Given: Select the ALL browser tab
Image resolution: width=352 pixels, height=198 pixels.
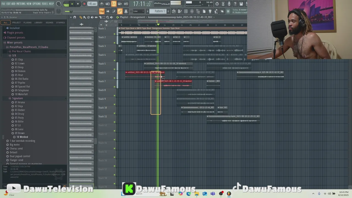Looking at the screenshot, I should tap(5, 23).
